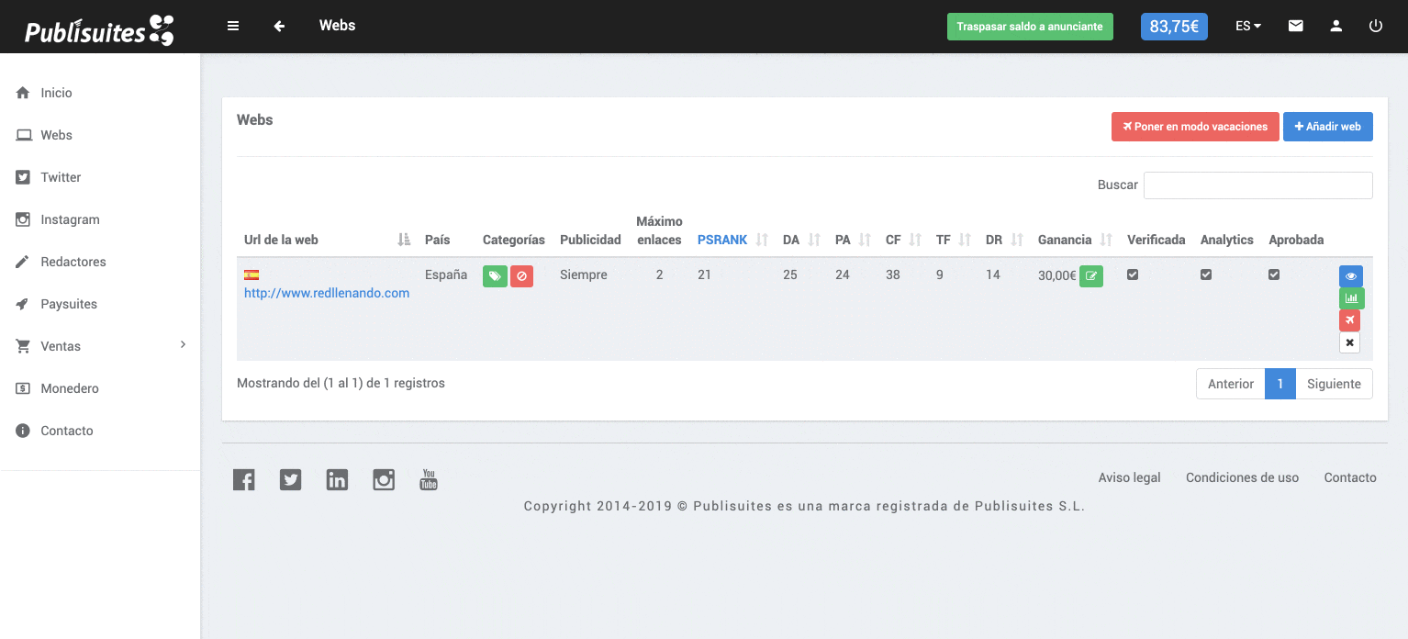The height and width of the screenshot is (639, 1408).
Task: Edit the 30,00€ price with pencil icon
Action: click(x=1091, y=275)
